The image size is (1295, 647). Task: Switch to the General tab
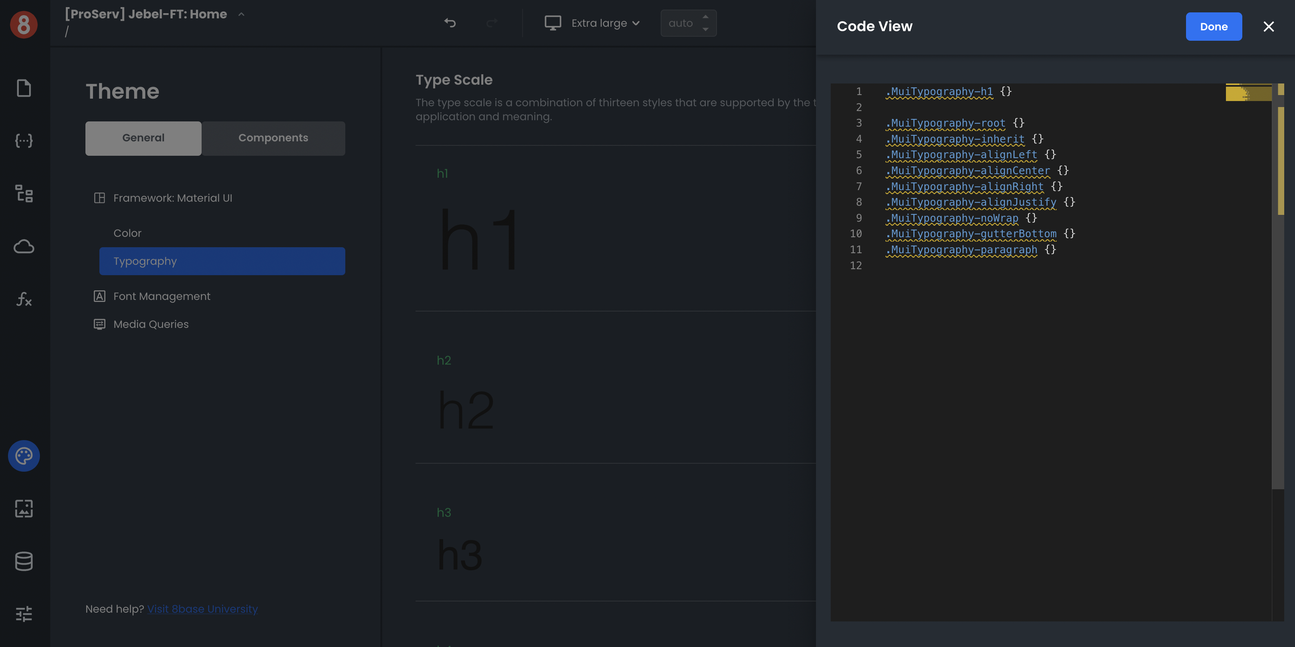(143, 138)
